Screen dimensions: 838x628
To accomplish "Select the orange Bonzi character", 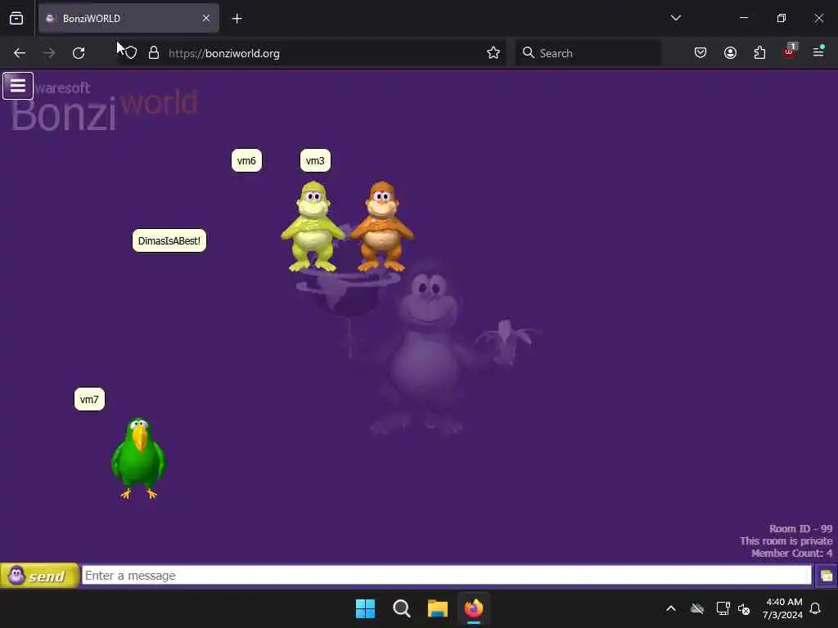I will point(381,227).
